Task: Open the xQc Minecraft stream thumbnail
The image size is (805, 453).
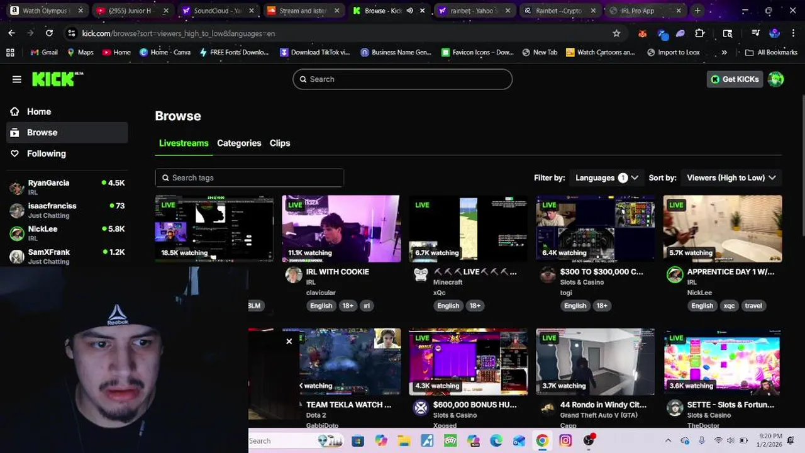Action: 469,228
